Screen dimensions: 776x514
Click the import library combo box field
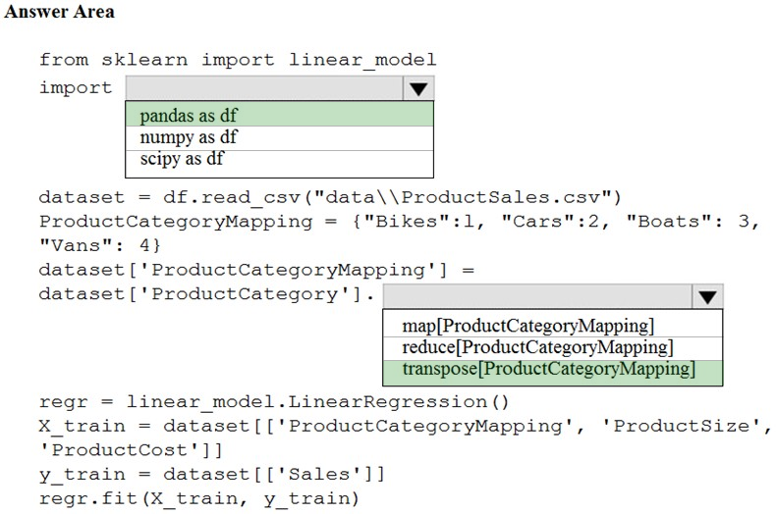tap(265, 88)
